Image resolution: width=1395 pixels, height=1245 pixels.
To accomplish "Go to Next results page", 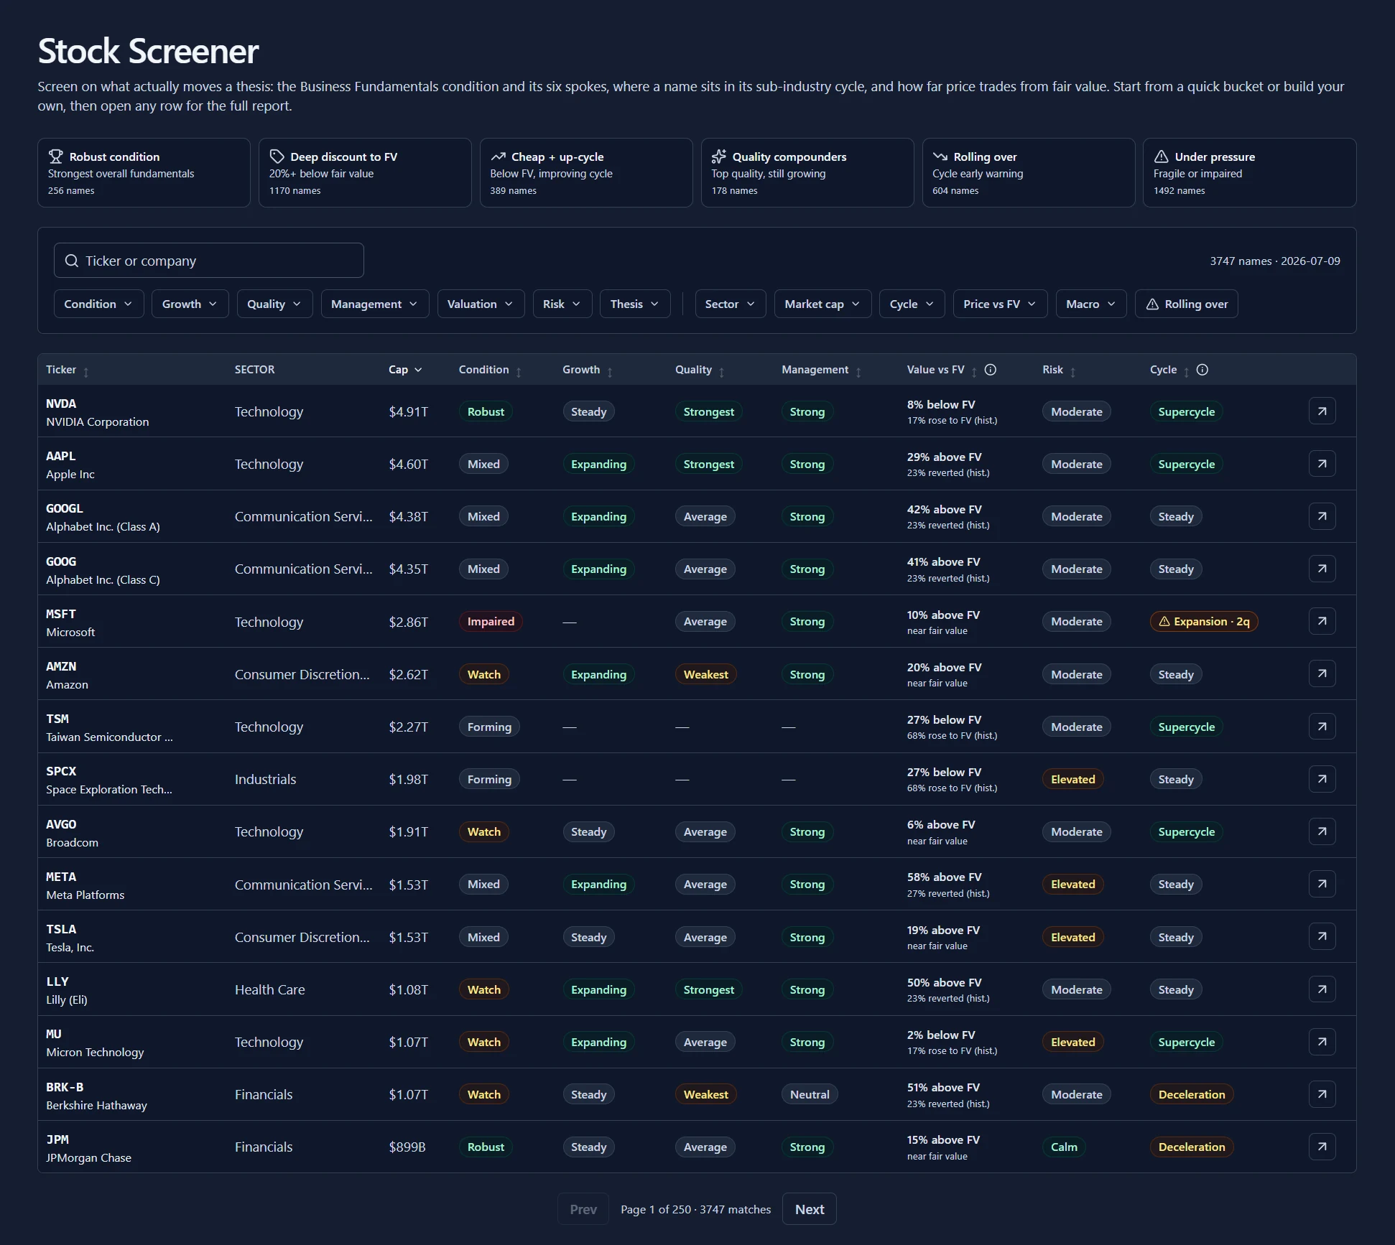I will pos(810,1209).
